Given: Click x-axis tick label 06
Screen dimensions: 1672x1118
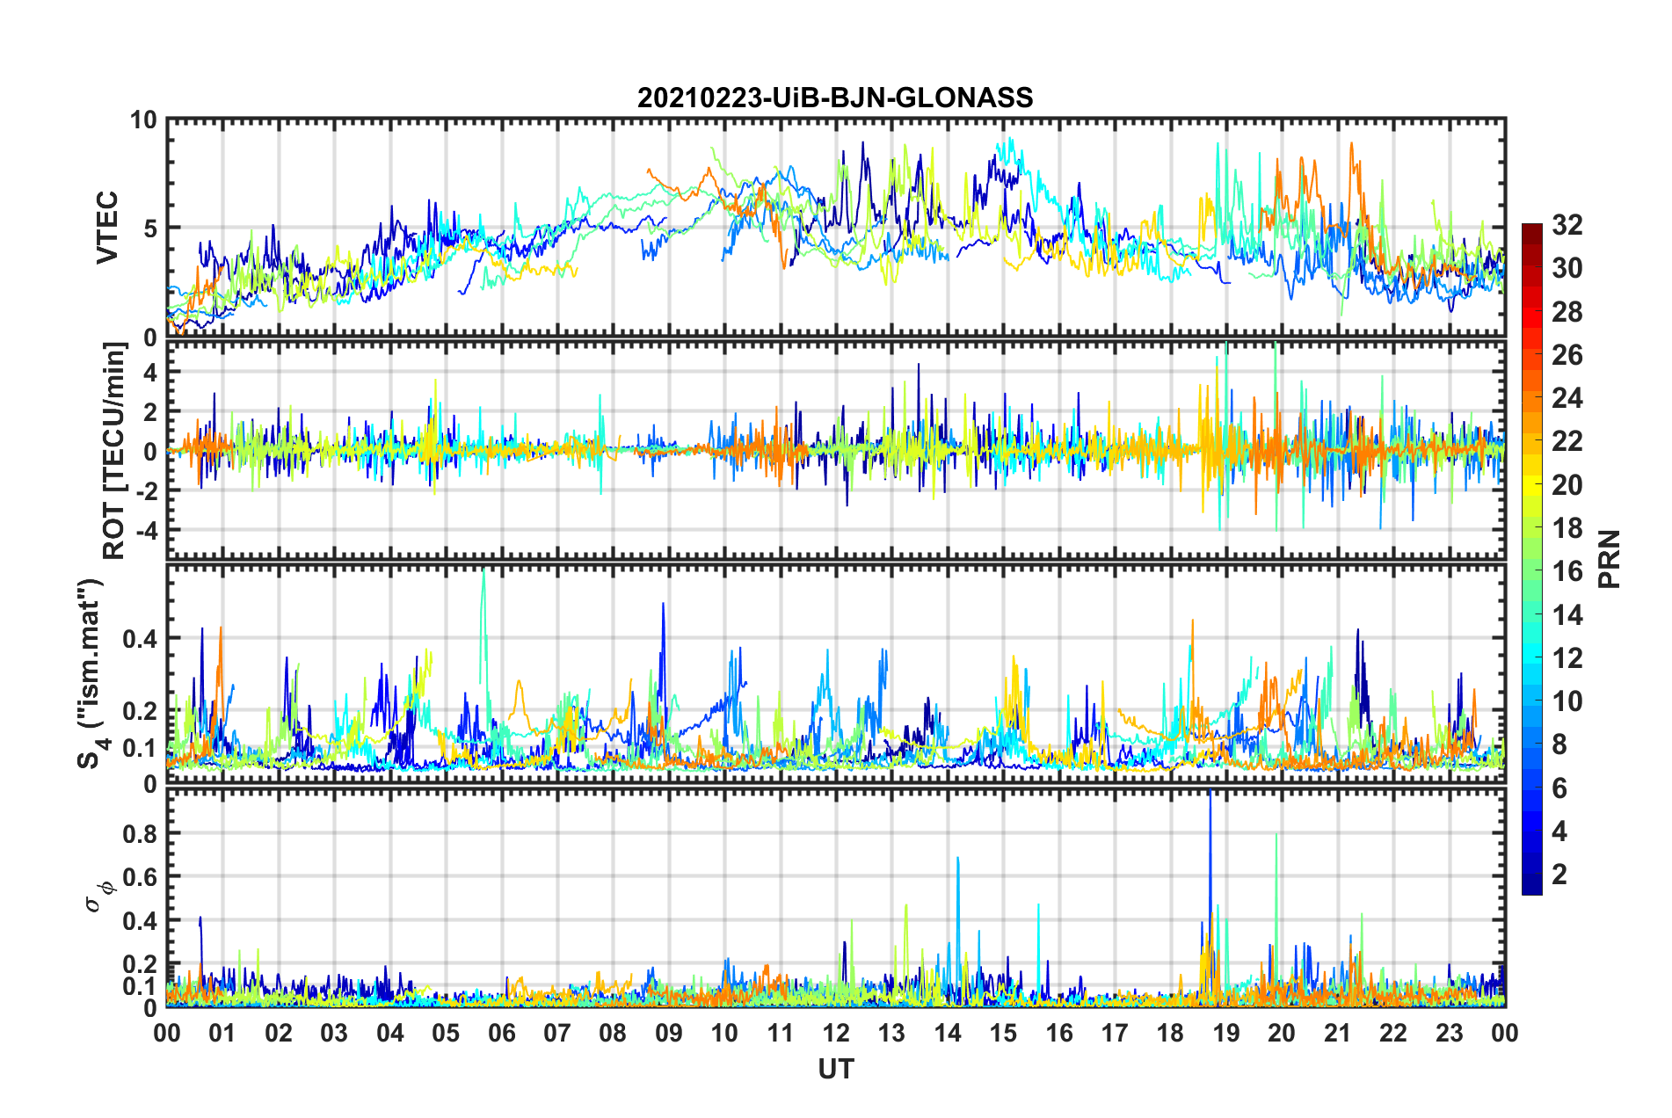Looking at the screenshot, I should tap(502, 1034).
